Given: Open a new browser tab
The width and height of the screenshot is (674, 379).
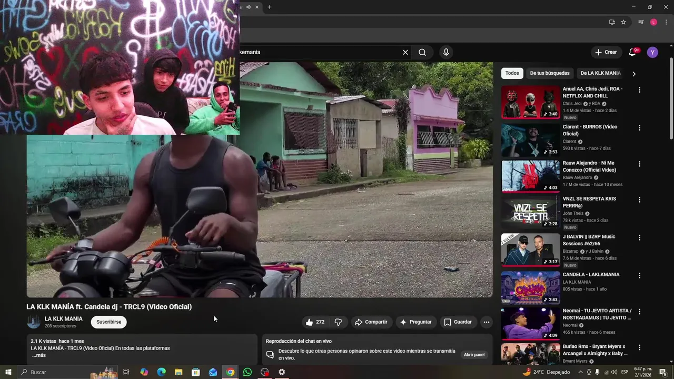Looking at the screenshot, I should tap(270, 7).
